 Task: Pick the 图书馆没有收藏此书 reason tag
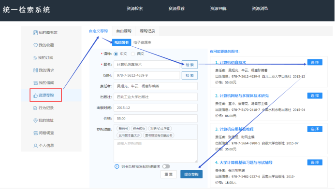pyautogui.click(x=159, y=135)
